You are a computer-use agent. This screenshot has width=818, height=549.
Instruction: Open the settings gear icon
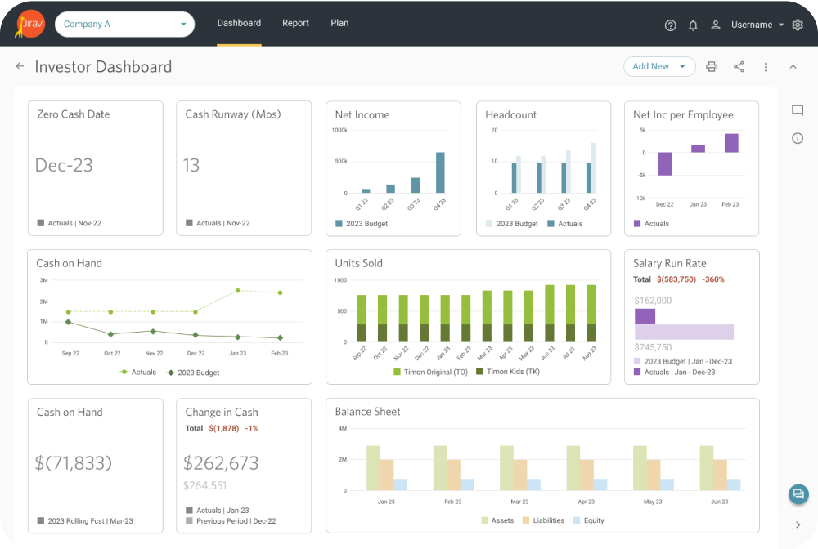pos(798,25)
